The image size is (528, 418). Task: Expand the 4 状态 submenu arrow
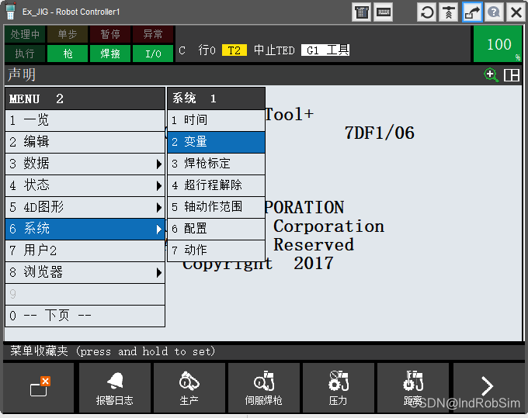click(x=159, y=185)
